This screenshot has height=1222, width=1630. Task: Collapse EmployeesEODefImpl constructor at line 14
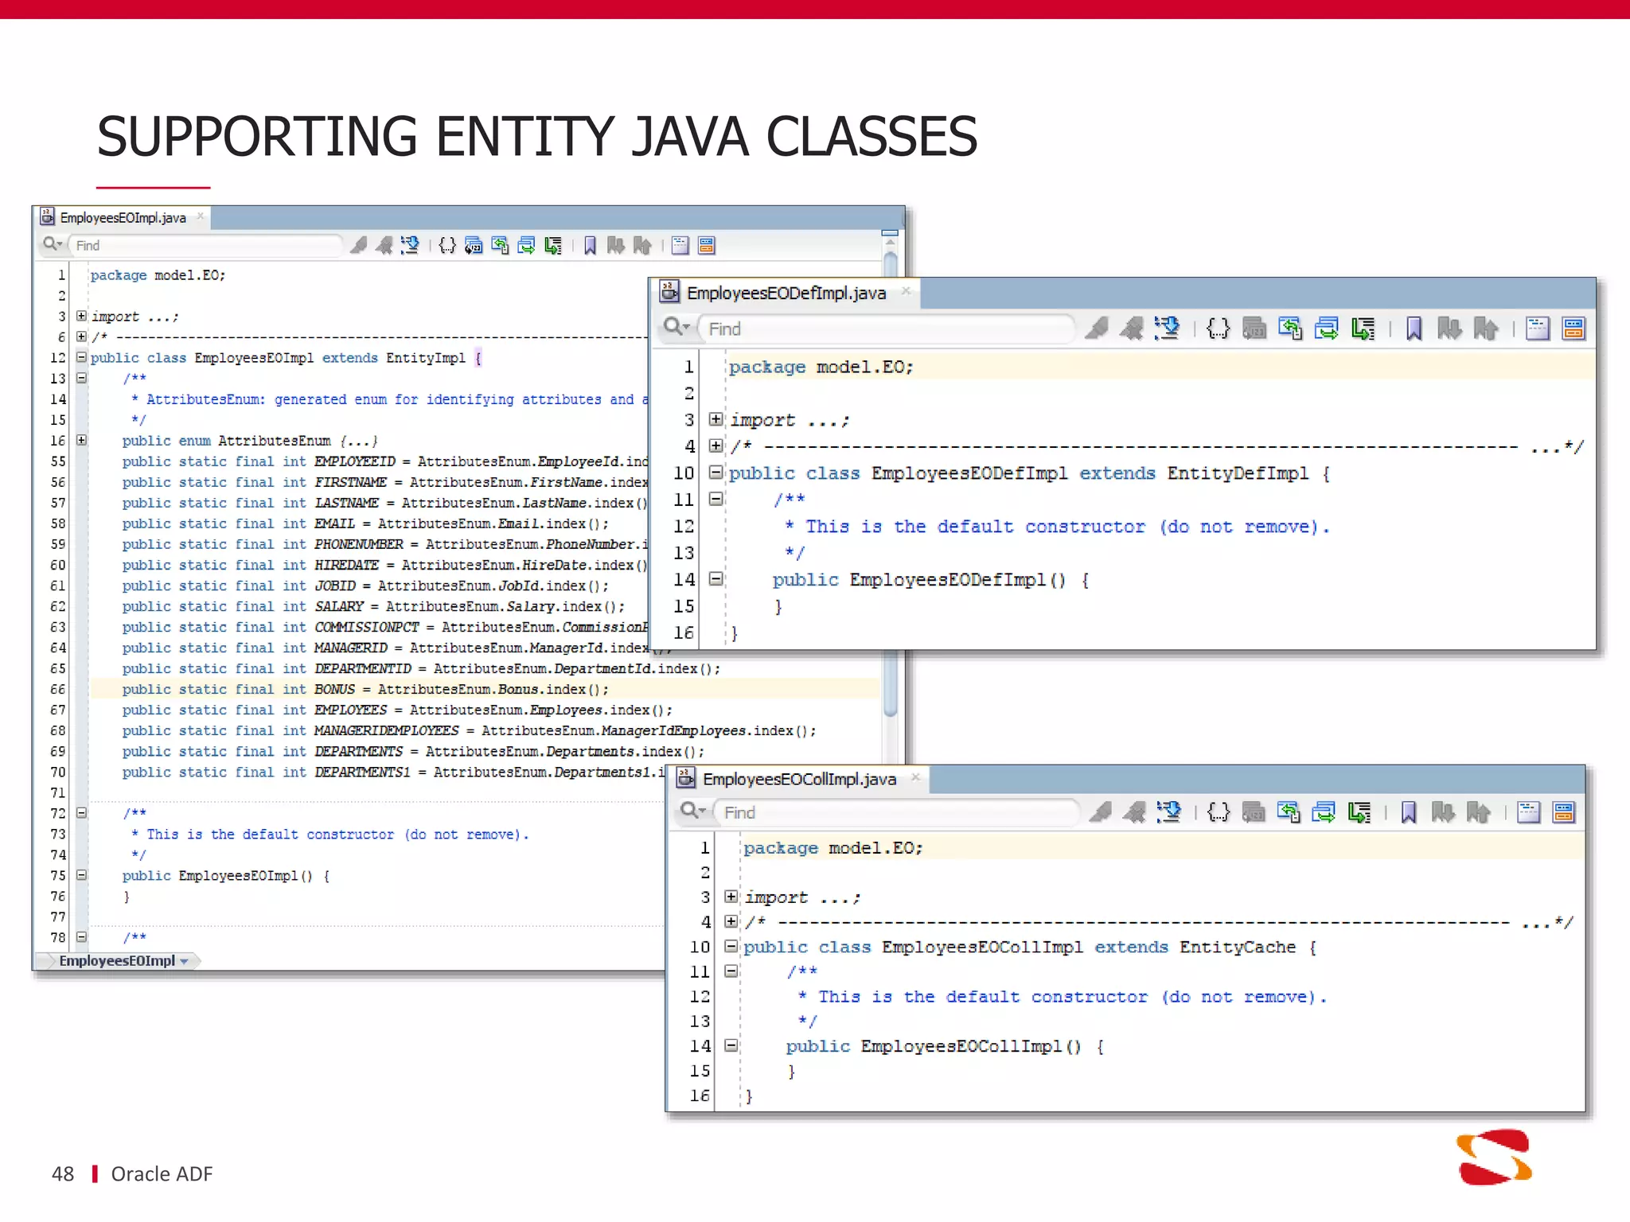pyautogui.click(x=716, y=578)
